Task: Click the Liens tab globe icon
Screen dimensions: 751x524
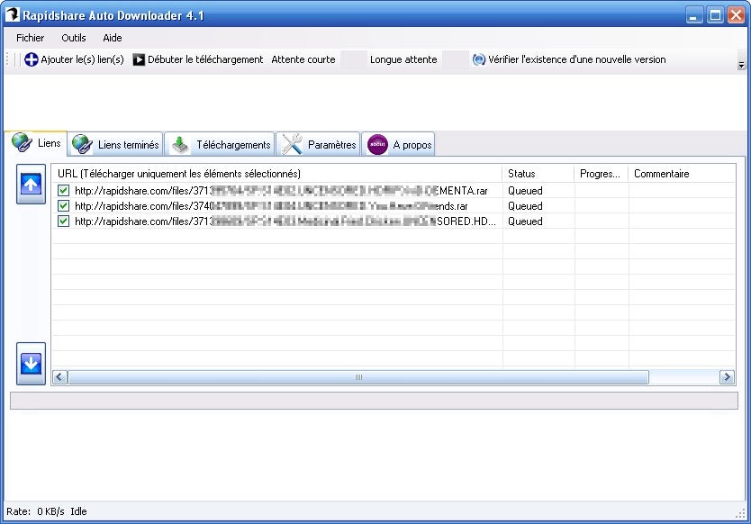Action: click(x=22, y=143)
